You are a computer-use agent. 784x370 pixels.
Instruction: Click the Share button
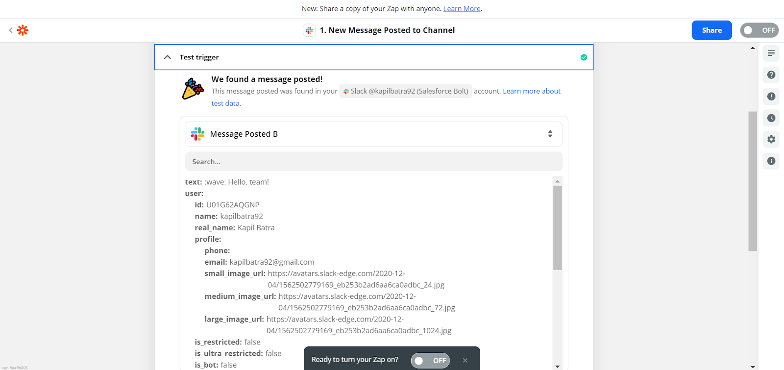click(712, 30)
